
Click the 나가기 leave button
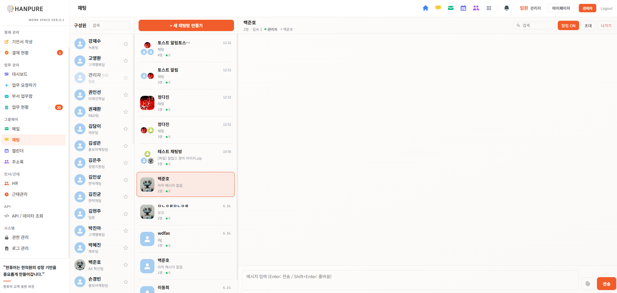(x=606, y=26)
